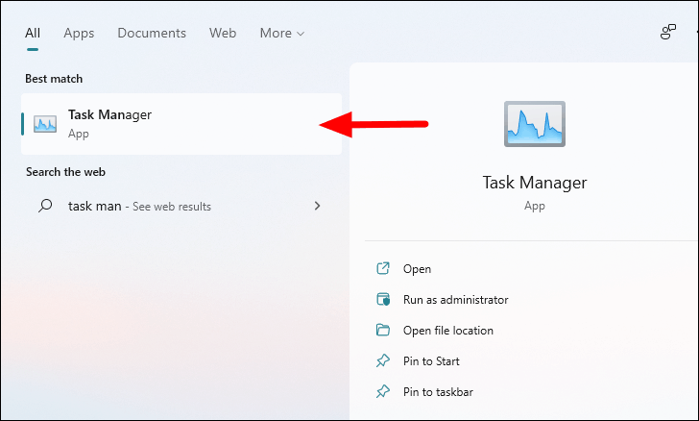Click the Pin to taskbar pin icon
Viewport: 699px width, 421px height.
[x=383, y=391]
